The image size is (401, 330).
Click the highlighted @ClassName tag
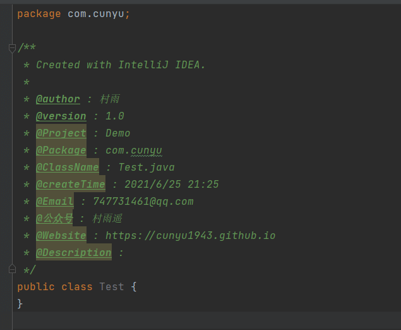click(x=68, y=168)
